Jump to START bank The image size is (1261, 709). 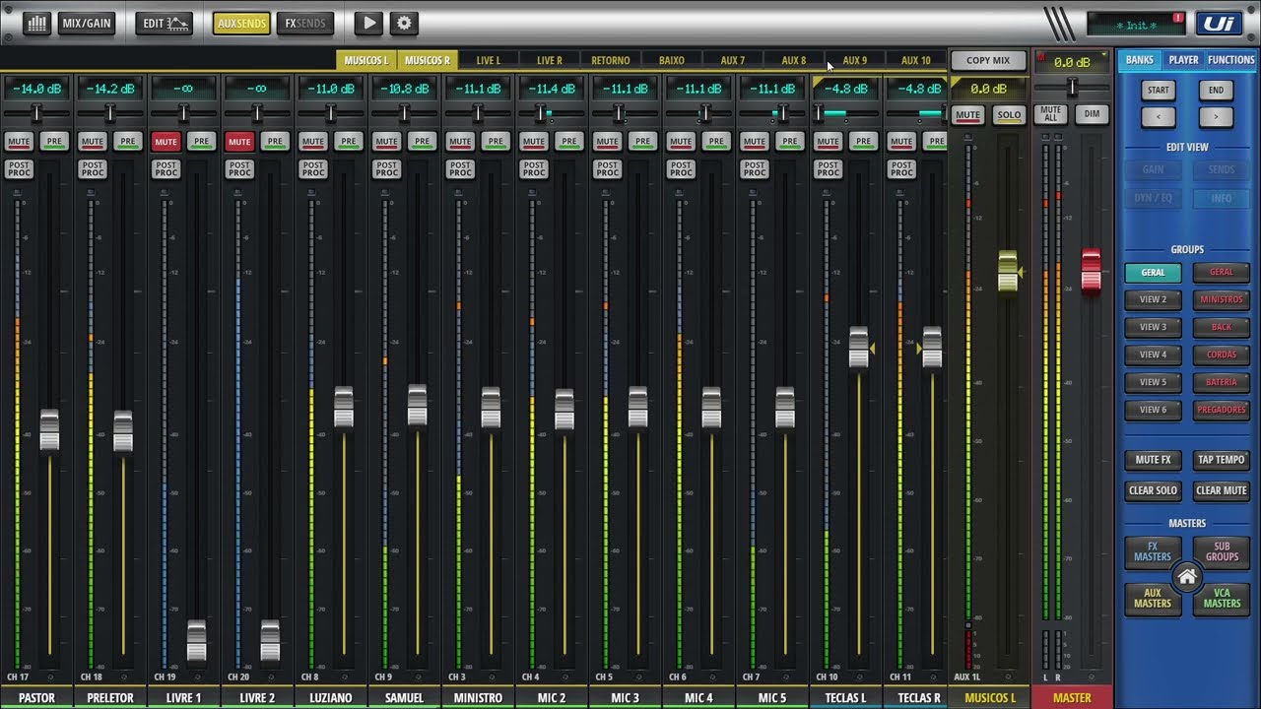pos(1159,90)
